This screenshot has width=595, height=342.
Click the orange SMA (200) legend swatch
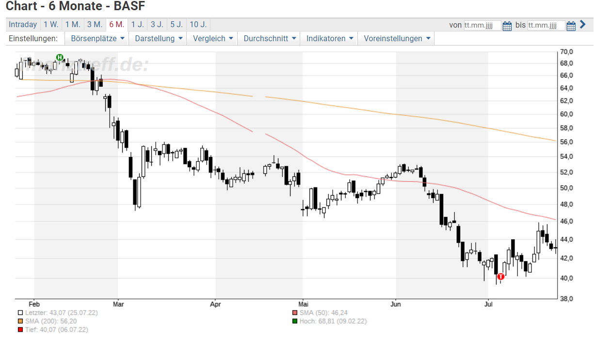(x=20, y=321)
